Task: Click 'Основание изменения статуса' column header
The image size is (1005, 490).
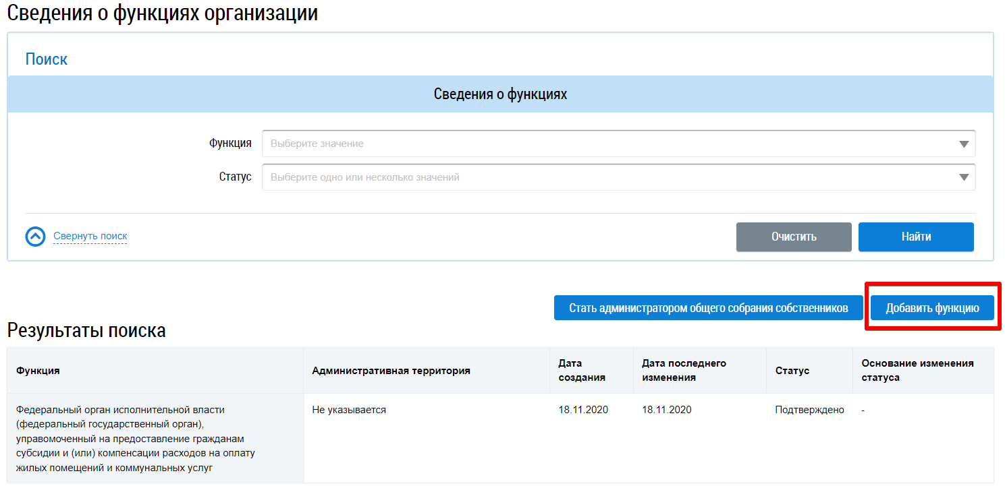Action: point(917,371)
